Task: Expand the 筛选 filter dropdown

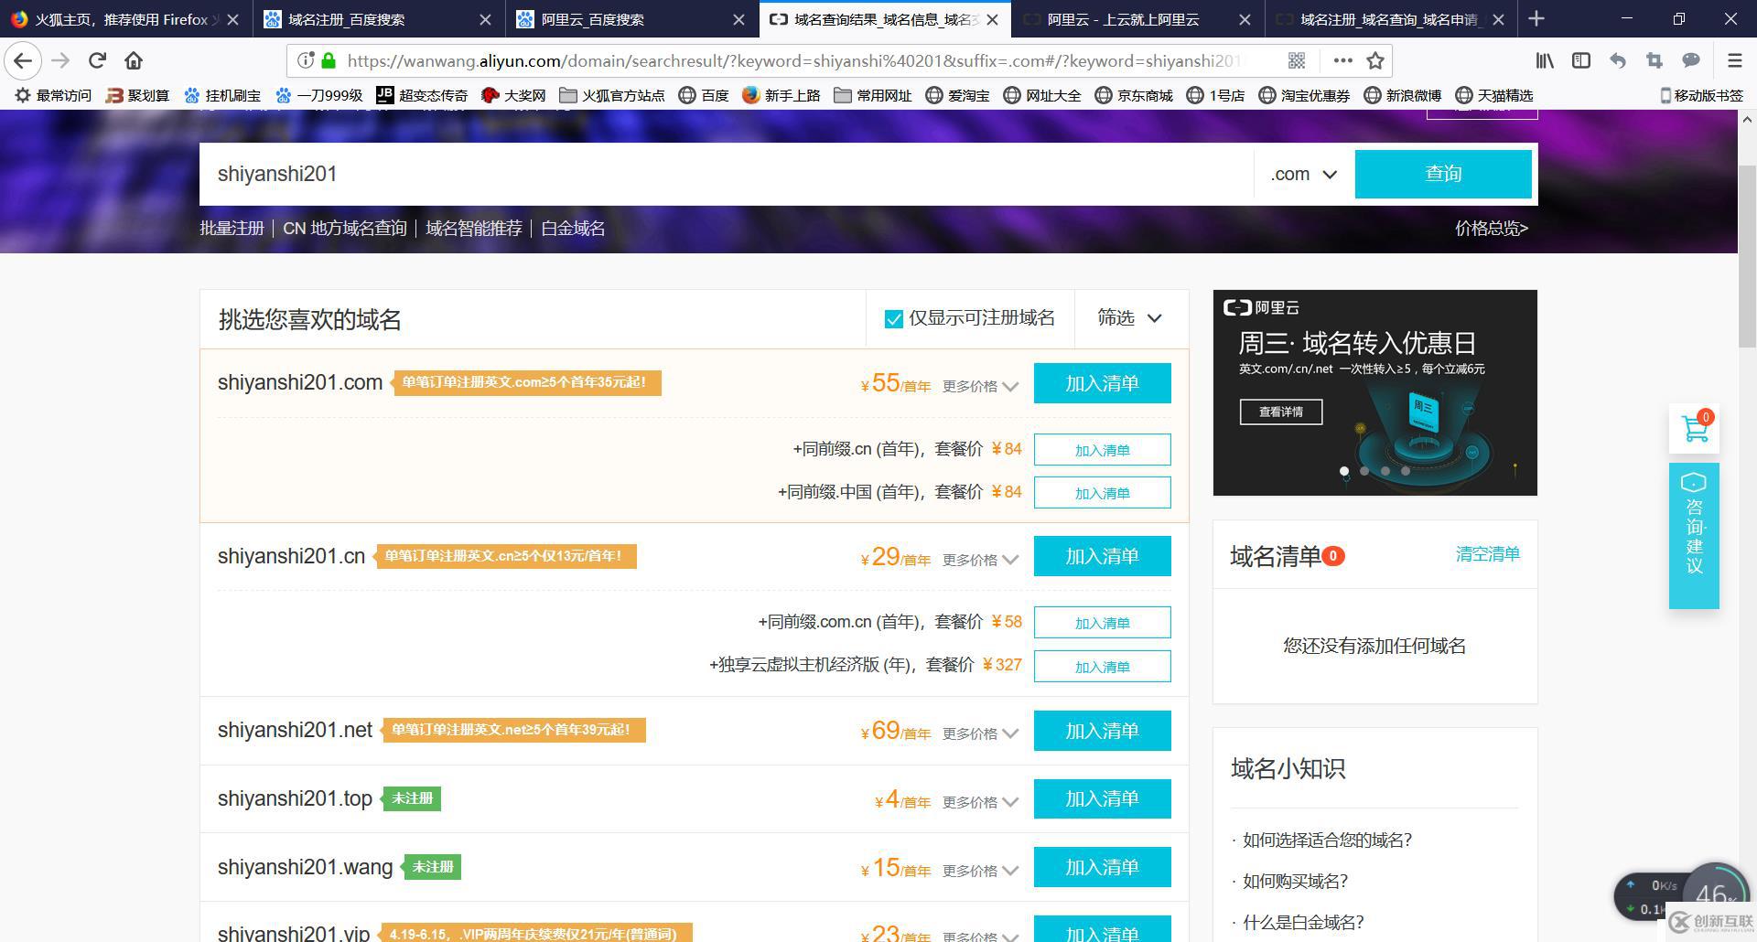Action: [1130, 317]
